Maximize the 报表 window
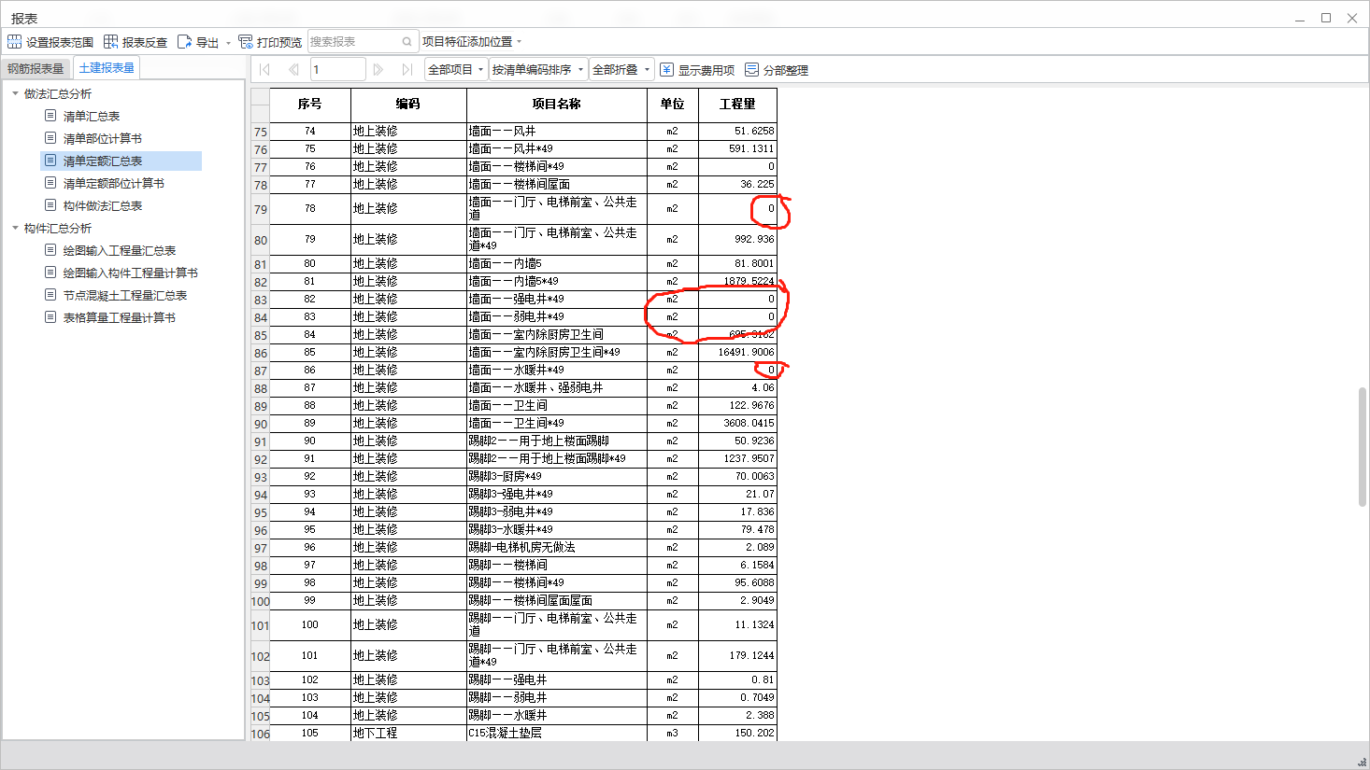 pos(1325,18)
